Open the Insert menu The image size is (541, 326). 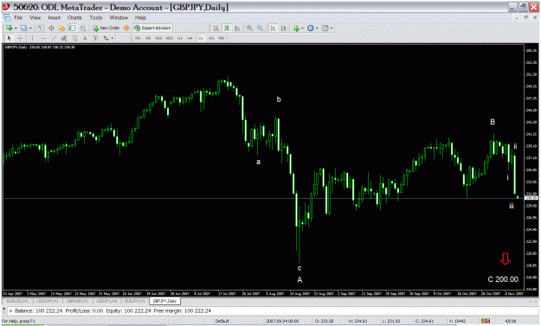[55, 17]
